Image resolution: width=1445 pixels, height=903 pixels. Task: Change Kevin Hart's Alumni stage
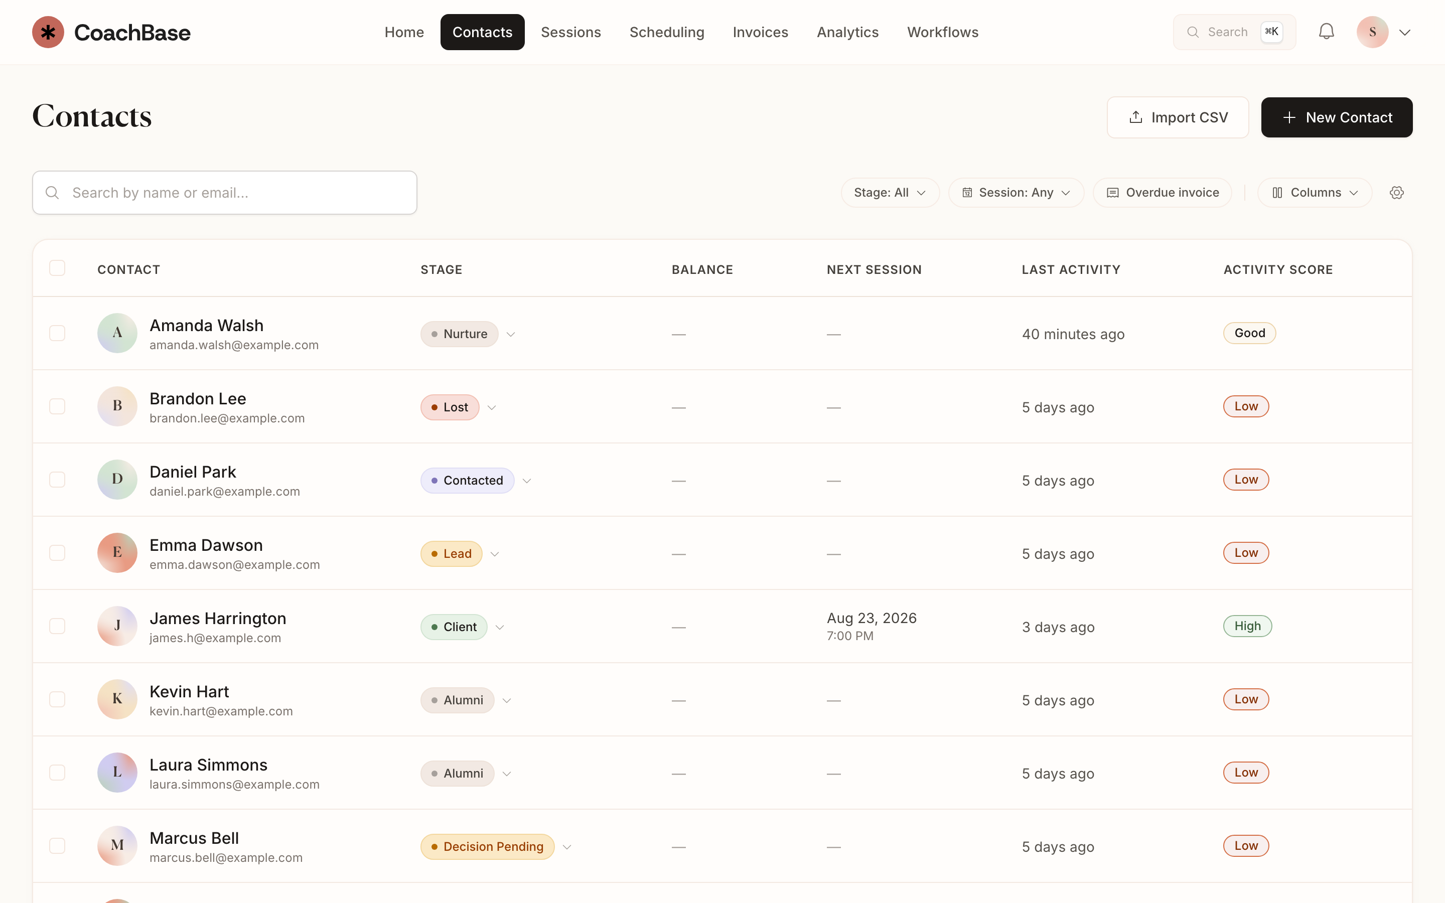[466, 700]
